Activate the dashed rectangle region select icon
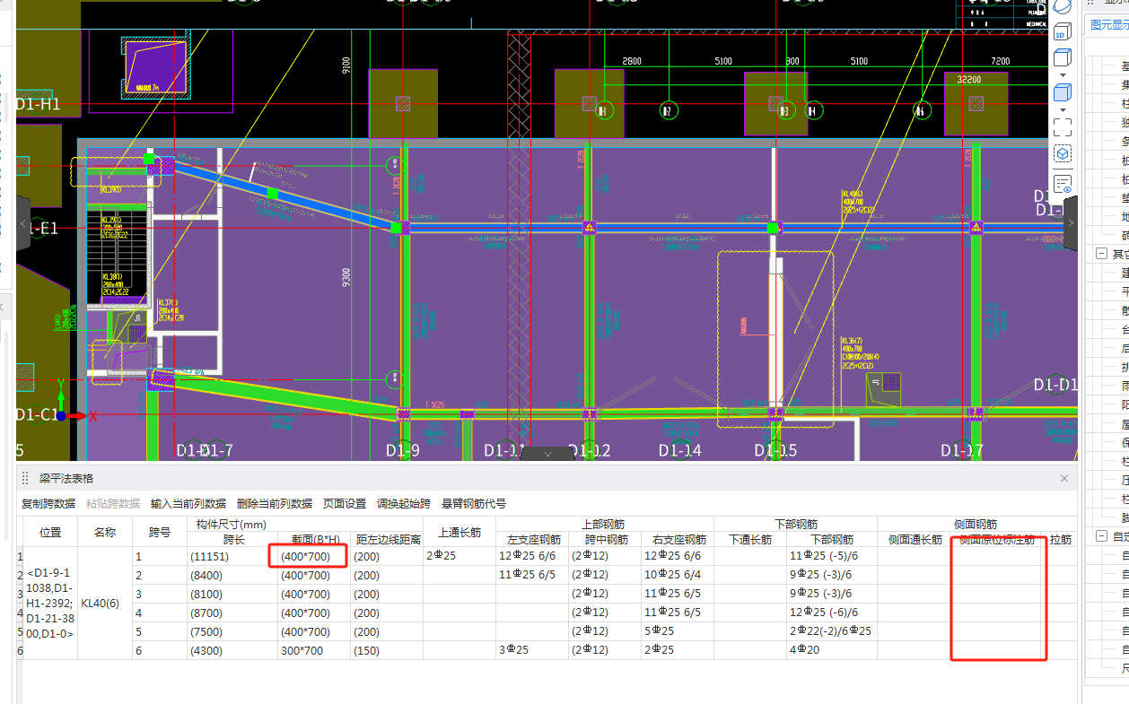The width and height of the screenshot is (1129, 704). tap(1062, 126)
